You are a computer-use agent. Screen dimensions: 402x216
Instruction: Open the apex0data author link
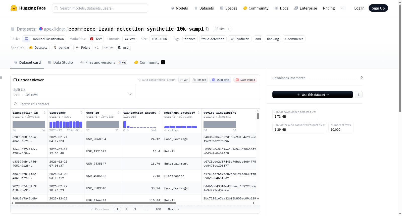[x=55, y=29]
